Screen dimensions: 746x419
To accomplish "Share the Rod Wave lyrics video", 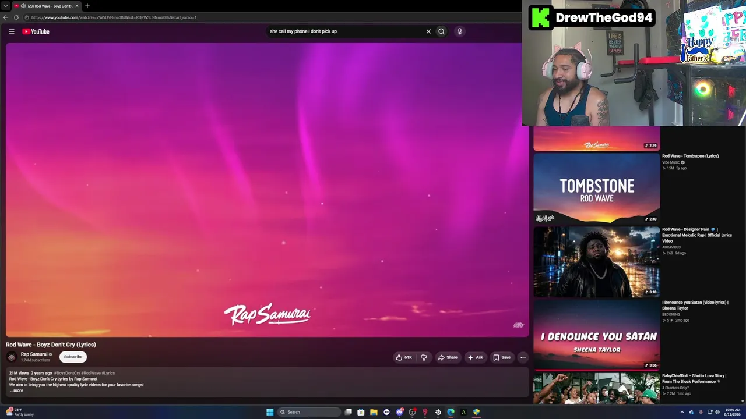I will (448, 357).
